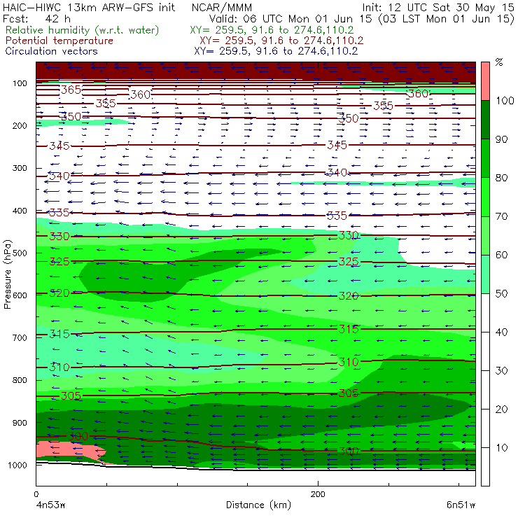Click the '20' color bar scale label

coord(501,409)
